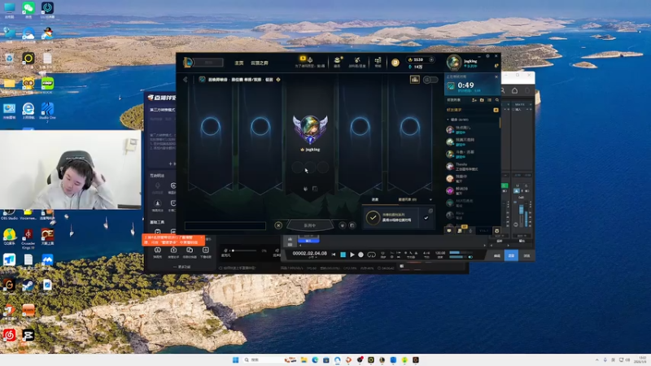Viewport: 651px width, 366px height.
Task: Open the chat bubble icon in social bar
Action: (x=449, y=231)
